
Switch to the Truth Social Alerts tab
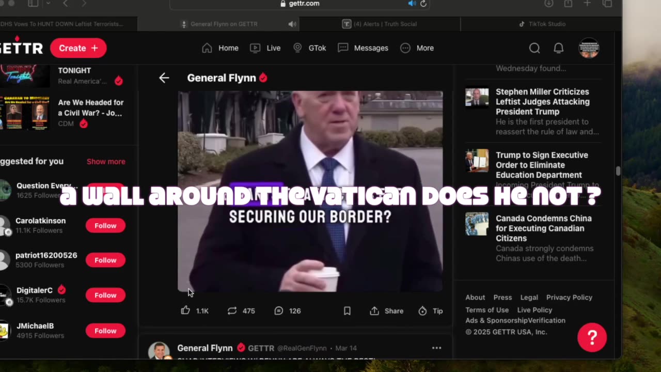tap(380, 24)
